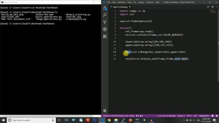Click Split Editor icon in editor toolbar
219x123 pixels.
pyautogui.click(x=212, y=7)
